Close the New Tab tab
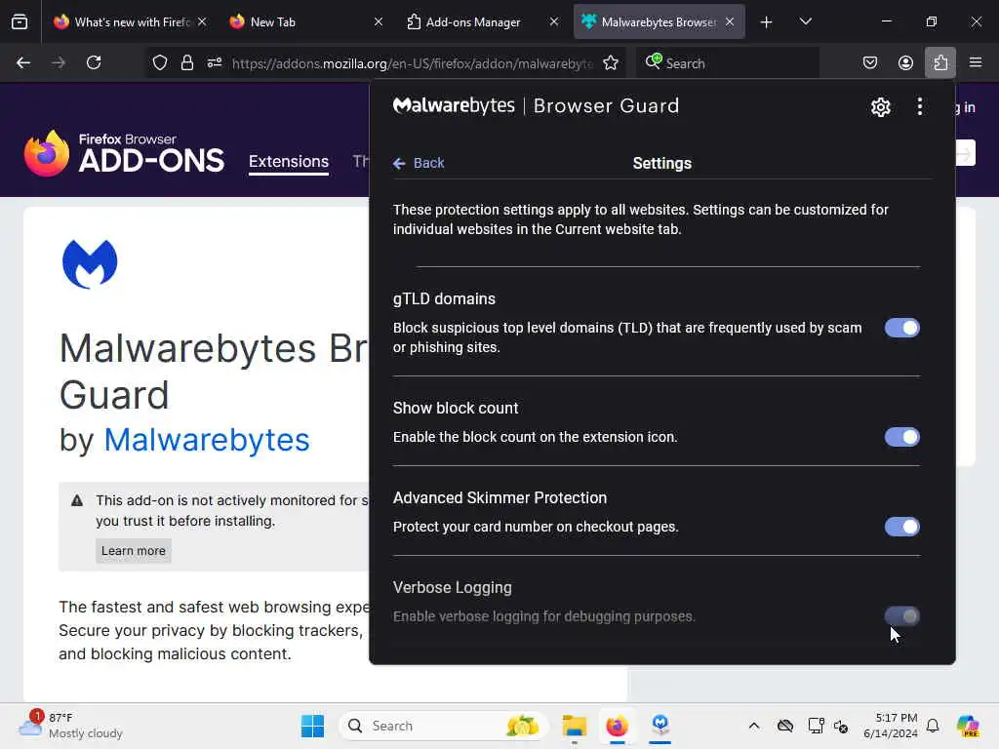 [379, 21]
